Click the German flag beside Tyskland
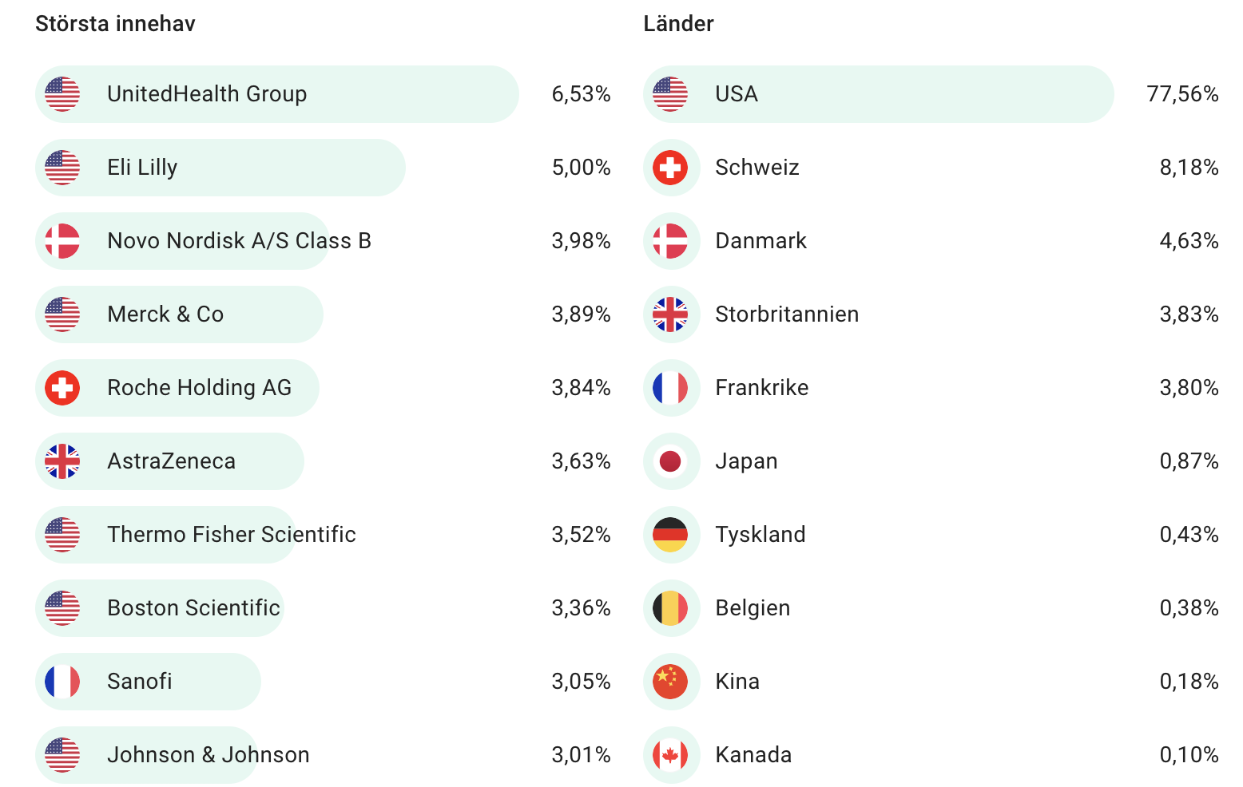 click(x=670, y=535)
